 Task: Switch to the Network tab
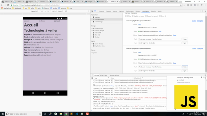[122, 11]
